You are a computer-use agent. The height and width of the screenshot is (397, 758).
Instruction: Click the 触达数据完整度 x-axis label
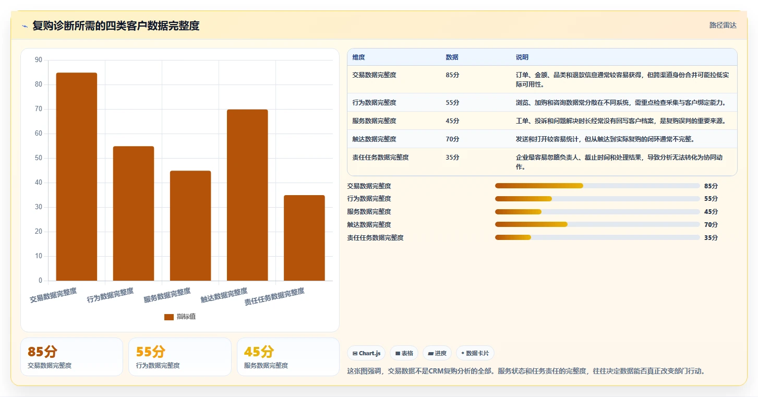224,295
